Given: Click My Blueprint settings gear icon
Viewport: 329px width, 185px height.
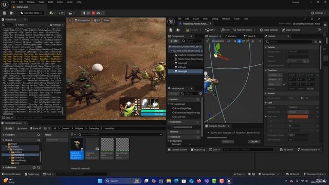Looking at the screenshot, I should click(x=200, y=94).
